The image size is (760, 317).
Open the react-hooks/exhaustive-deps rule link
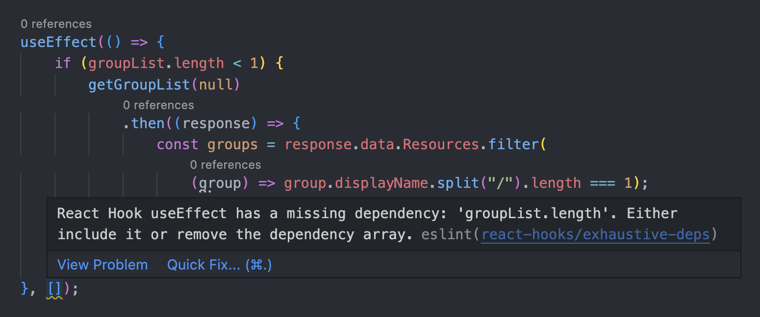pos(595,234)
